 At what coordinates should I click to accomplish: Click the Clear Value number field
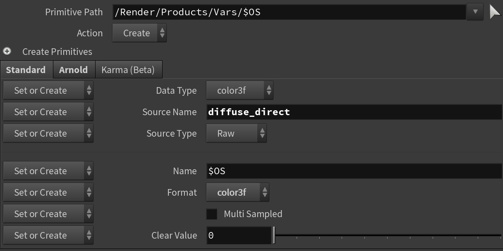(239, 235)
